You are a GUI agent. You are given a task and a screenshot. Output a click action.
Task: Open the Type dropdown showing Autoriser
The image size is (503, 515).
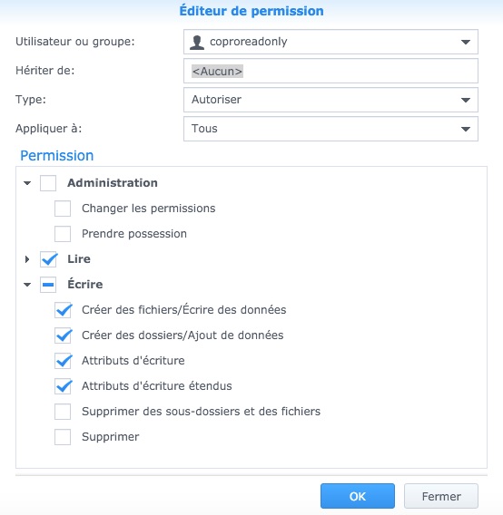(330, 100)
